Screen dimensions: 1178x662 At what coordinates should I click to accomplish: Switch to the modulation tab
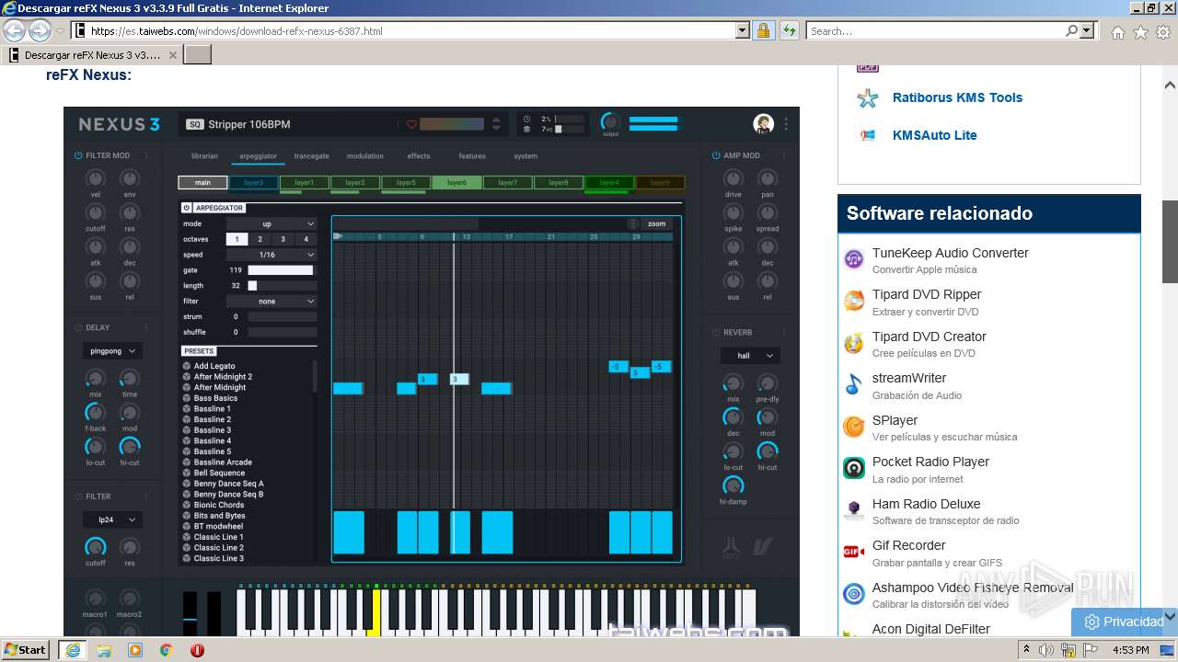pyautogui.click(x=365, y=156)
